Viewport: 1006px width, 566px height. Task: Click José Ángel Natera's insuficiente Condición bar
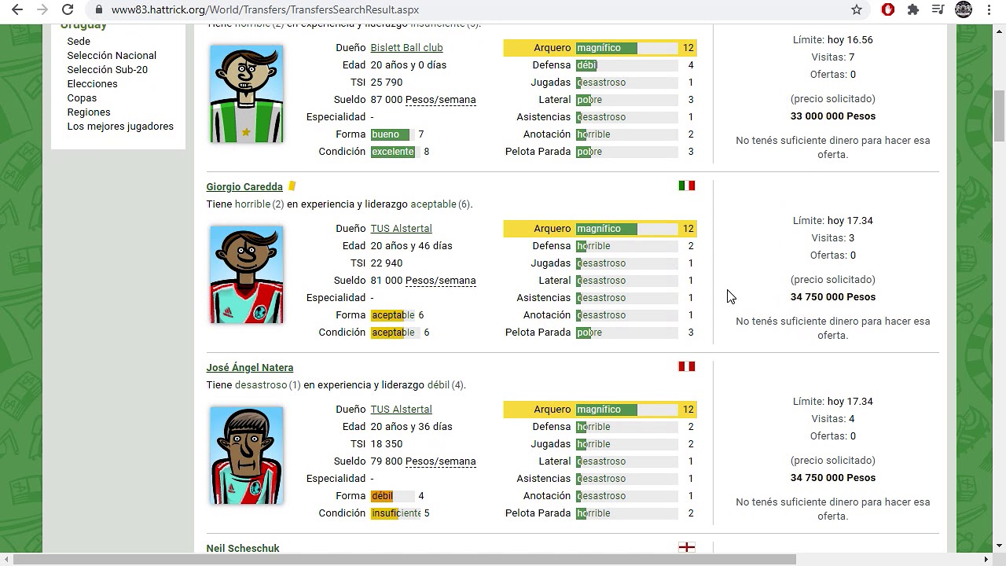point(395,513)
